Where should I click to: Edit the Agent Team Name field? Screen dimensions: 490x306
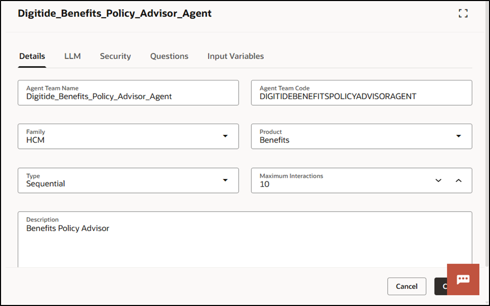pos(128,93)
